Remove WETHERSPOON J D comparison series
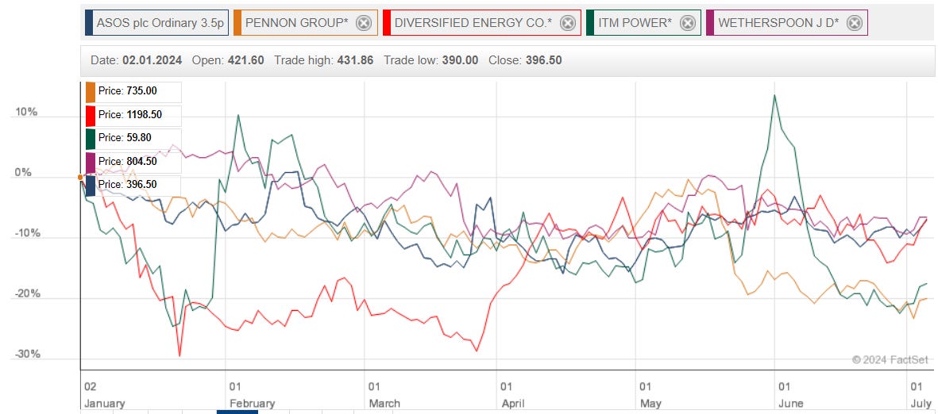 tap(855, 23)
